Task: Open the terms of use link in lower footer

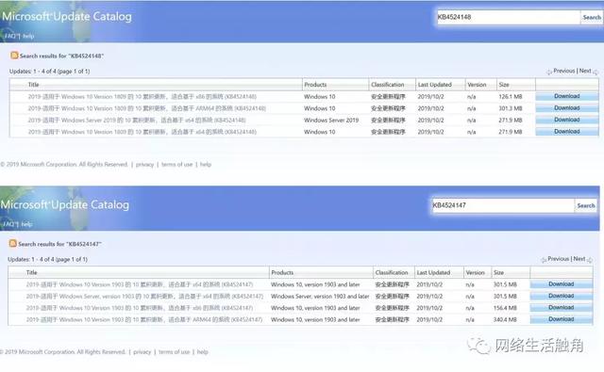Action: (x=174, y=352)
